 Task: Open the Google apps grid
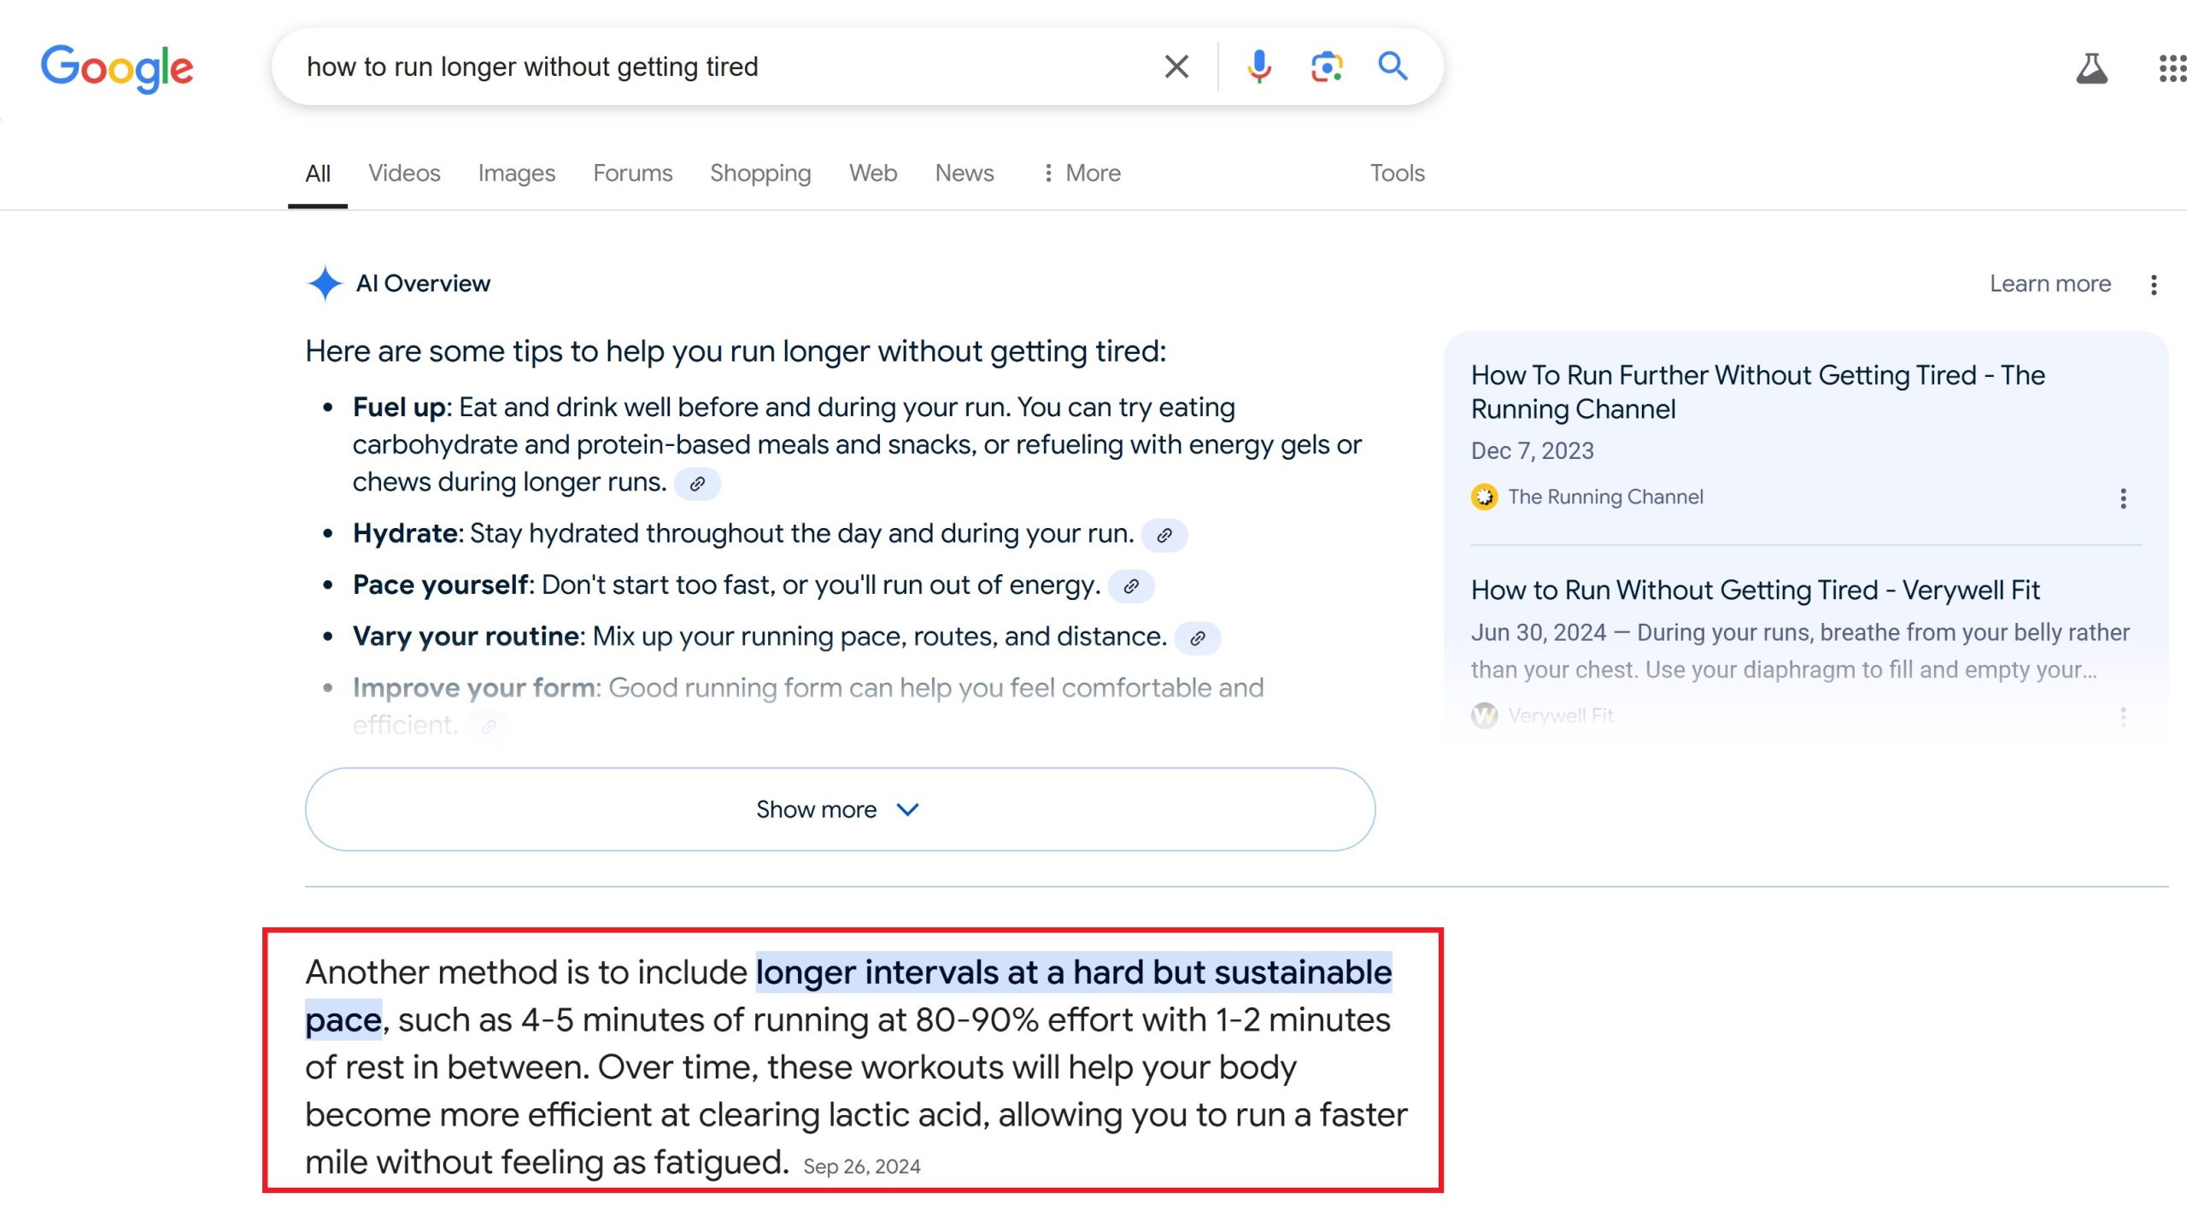(2172, 68)
